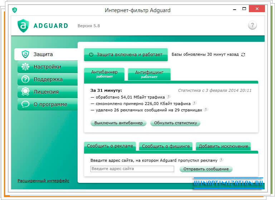
Task: Click the window title Интернет-фильтр Adguard
Action: (137, 10)
